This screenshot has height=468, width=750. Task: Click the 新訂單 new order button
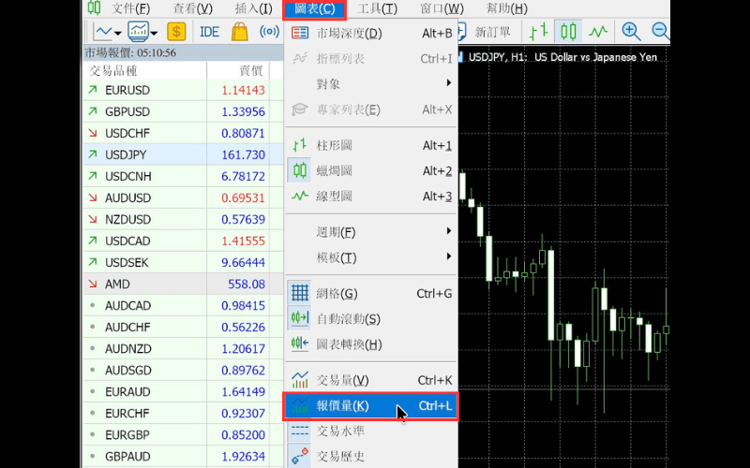click(x=486, y=32)
